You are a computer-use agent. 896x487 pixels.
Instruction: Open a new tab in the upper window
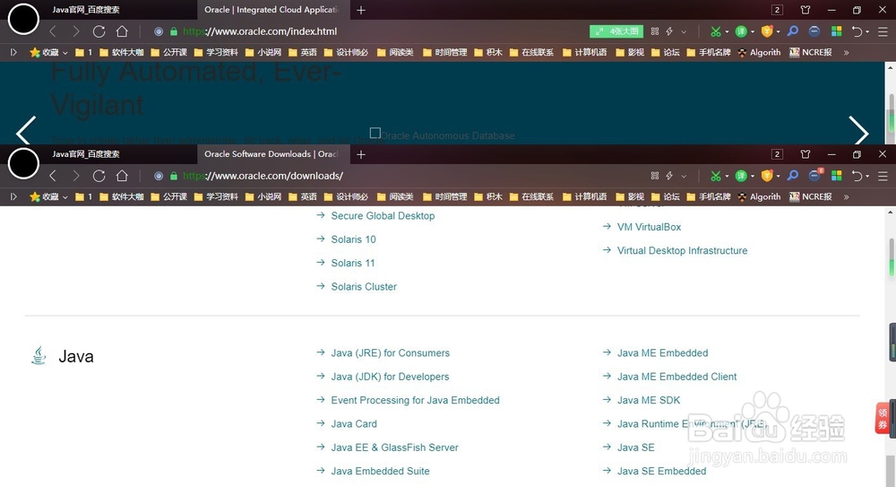[360, 10]
